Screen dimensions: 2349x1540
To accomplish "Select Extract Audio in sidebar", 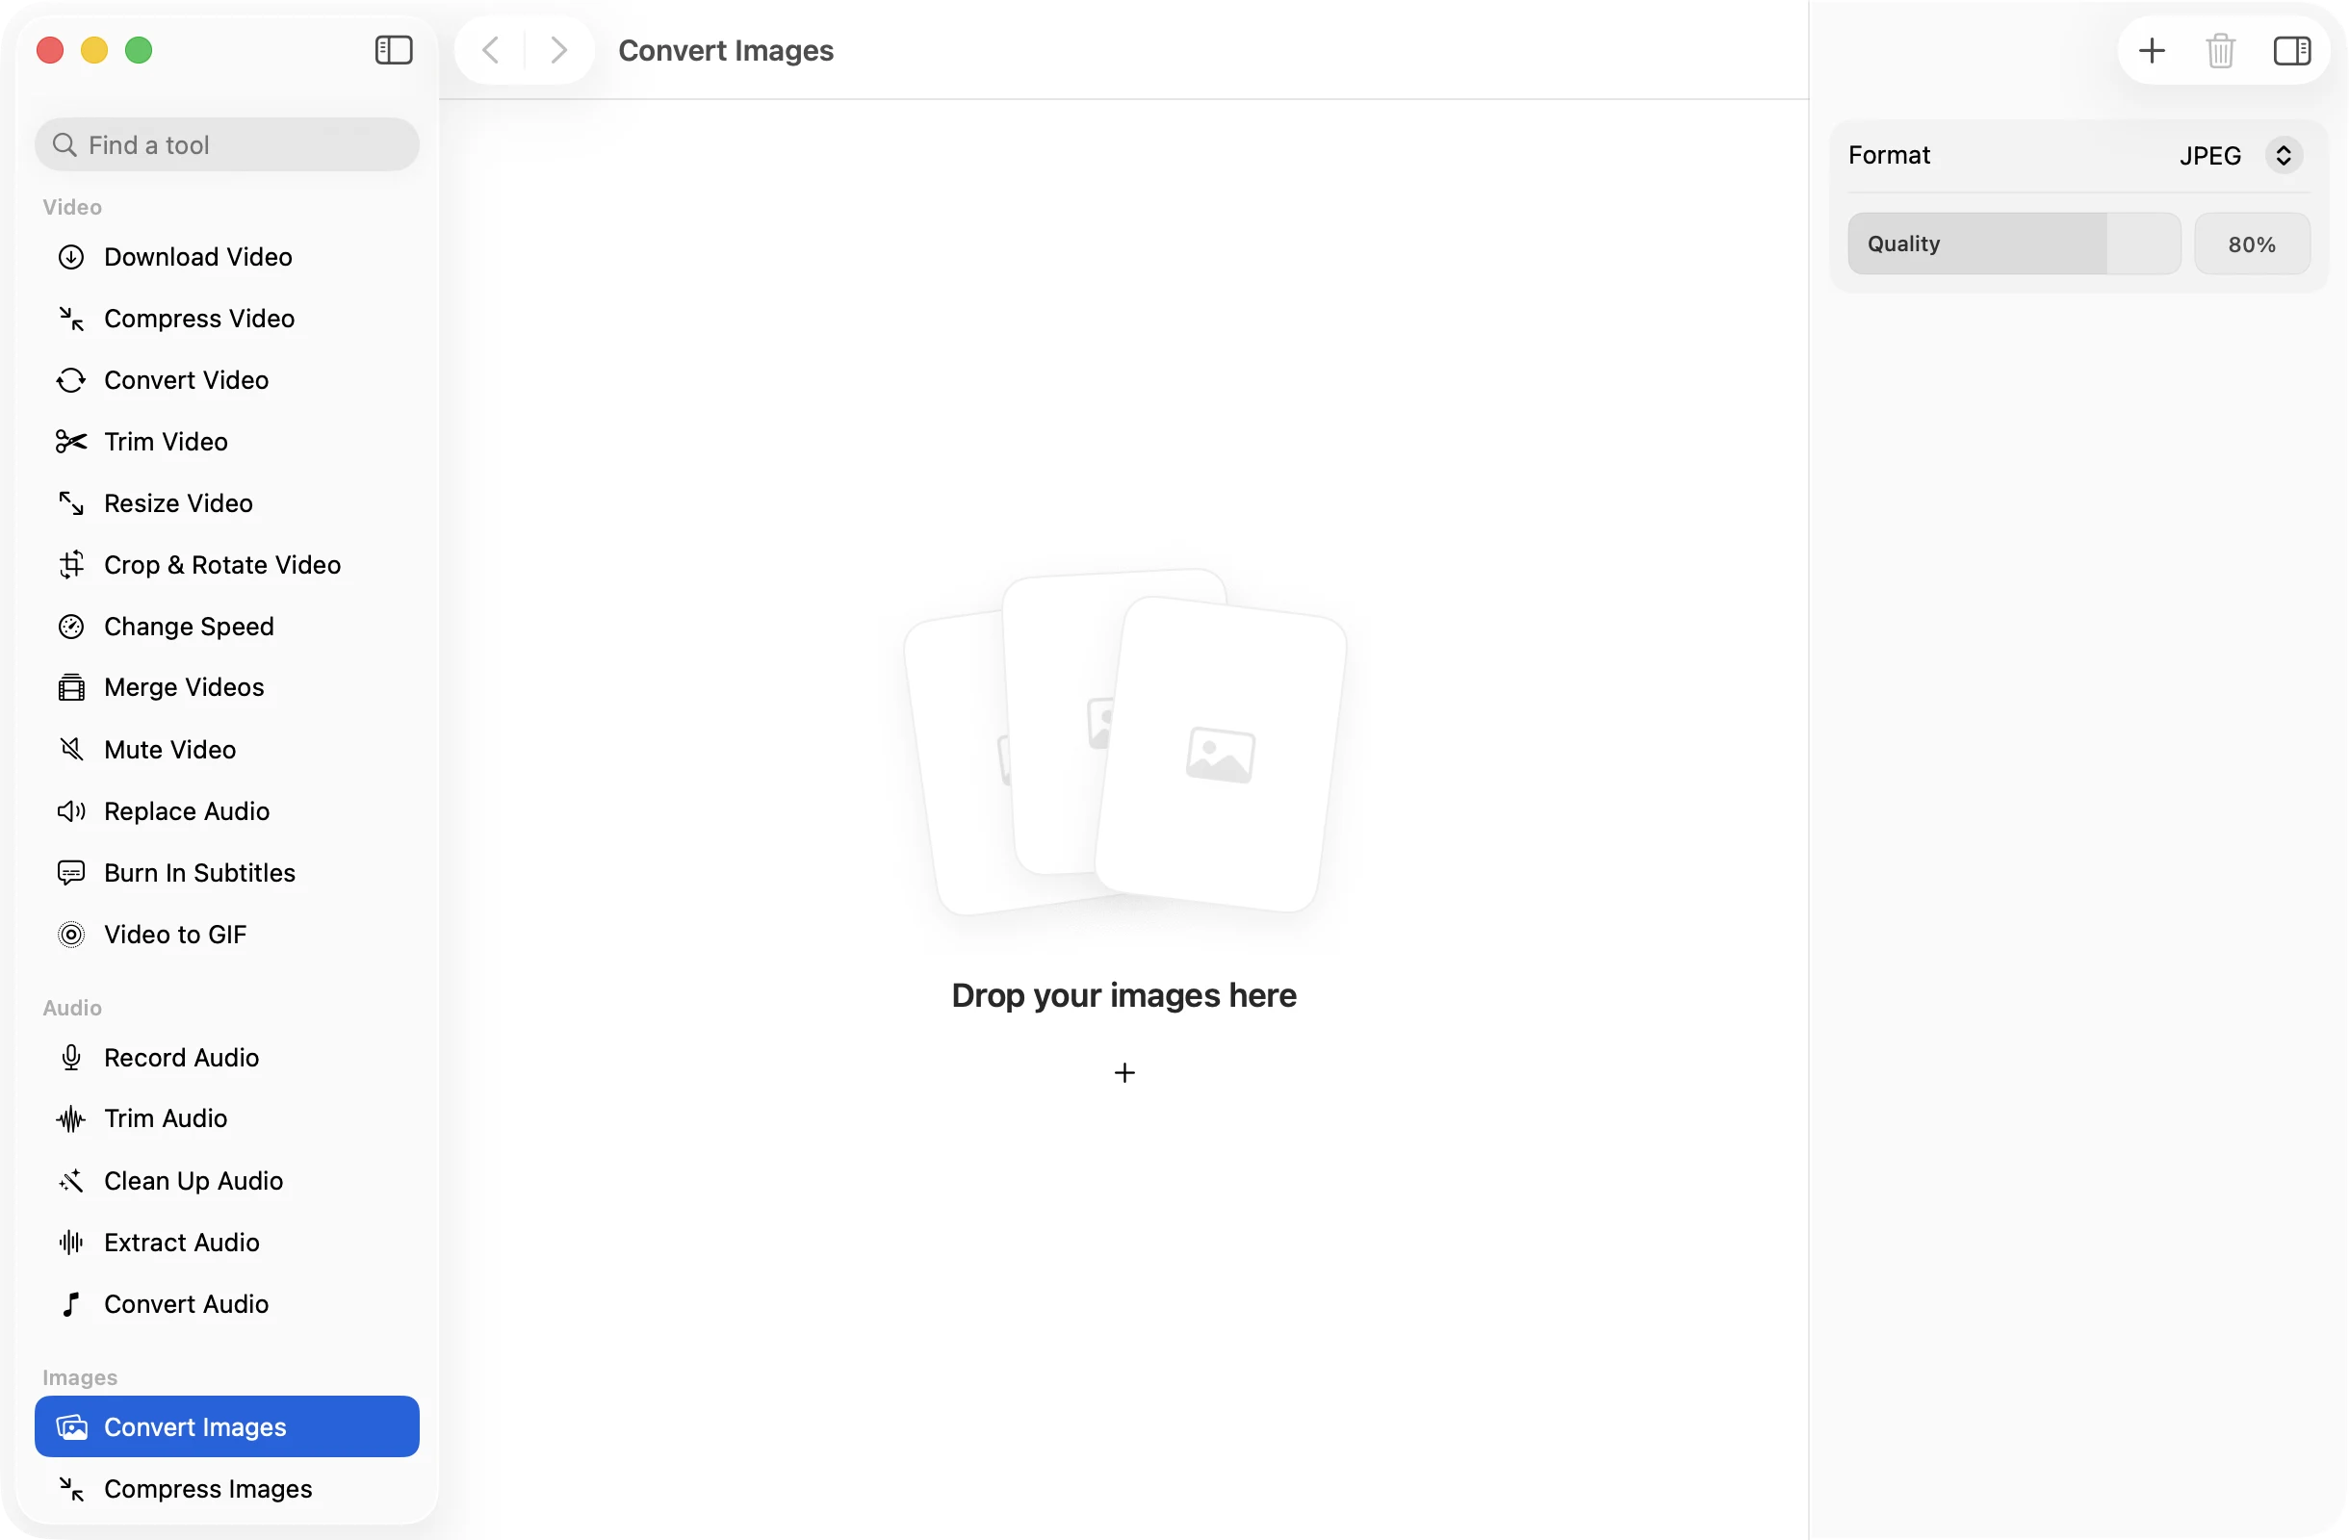I will [227, 1242].
